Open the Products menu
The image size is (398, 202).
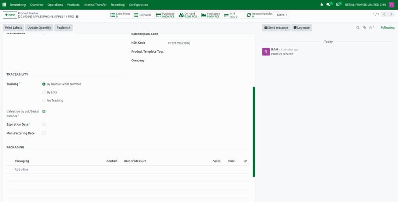click(73, 5)
